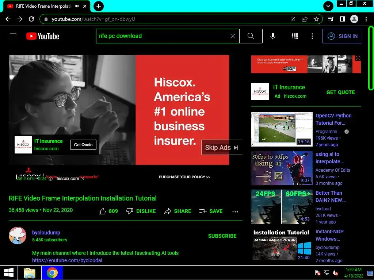Close the RIFE Video tab

click(85, 6)
